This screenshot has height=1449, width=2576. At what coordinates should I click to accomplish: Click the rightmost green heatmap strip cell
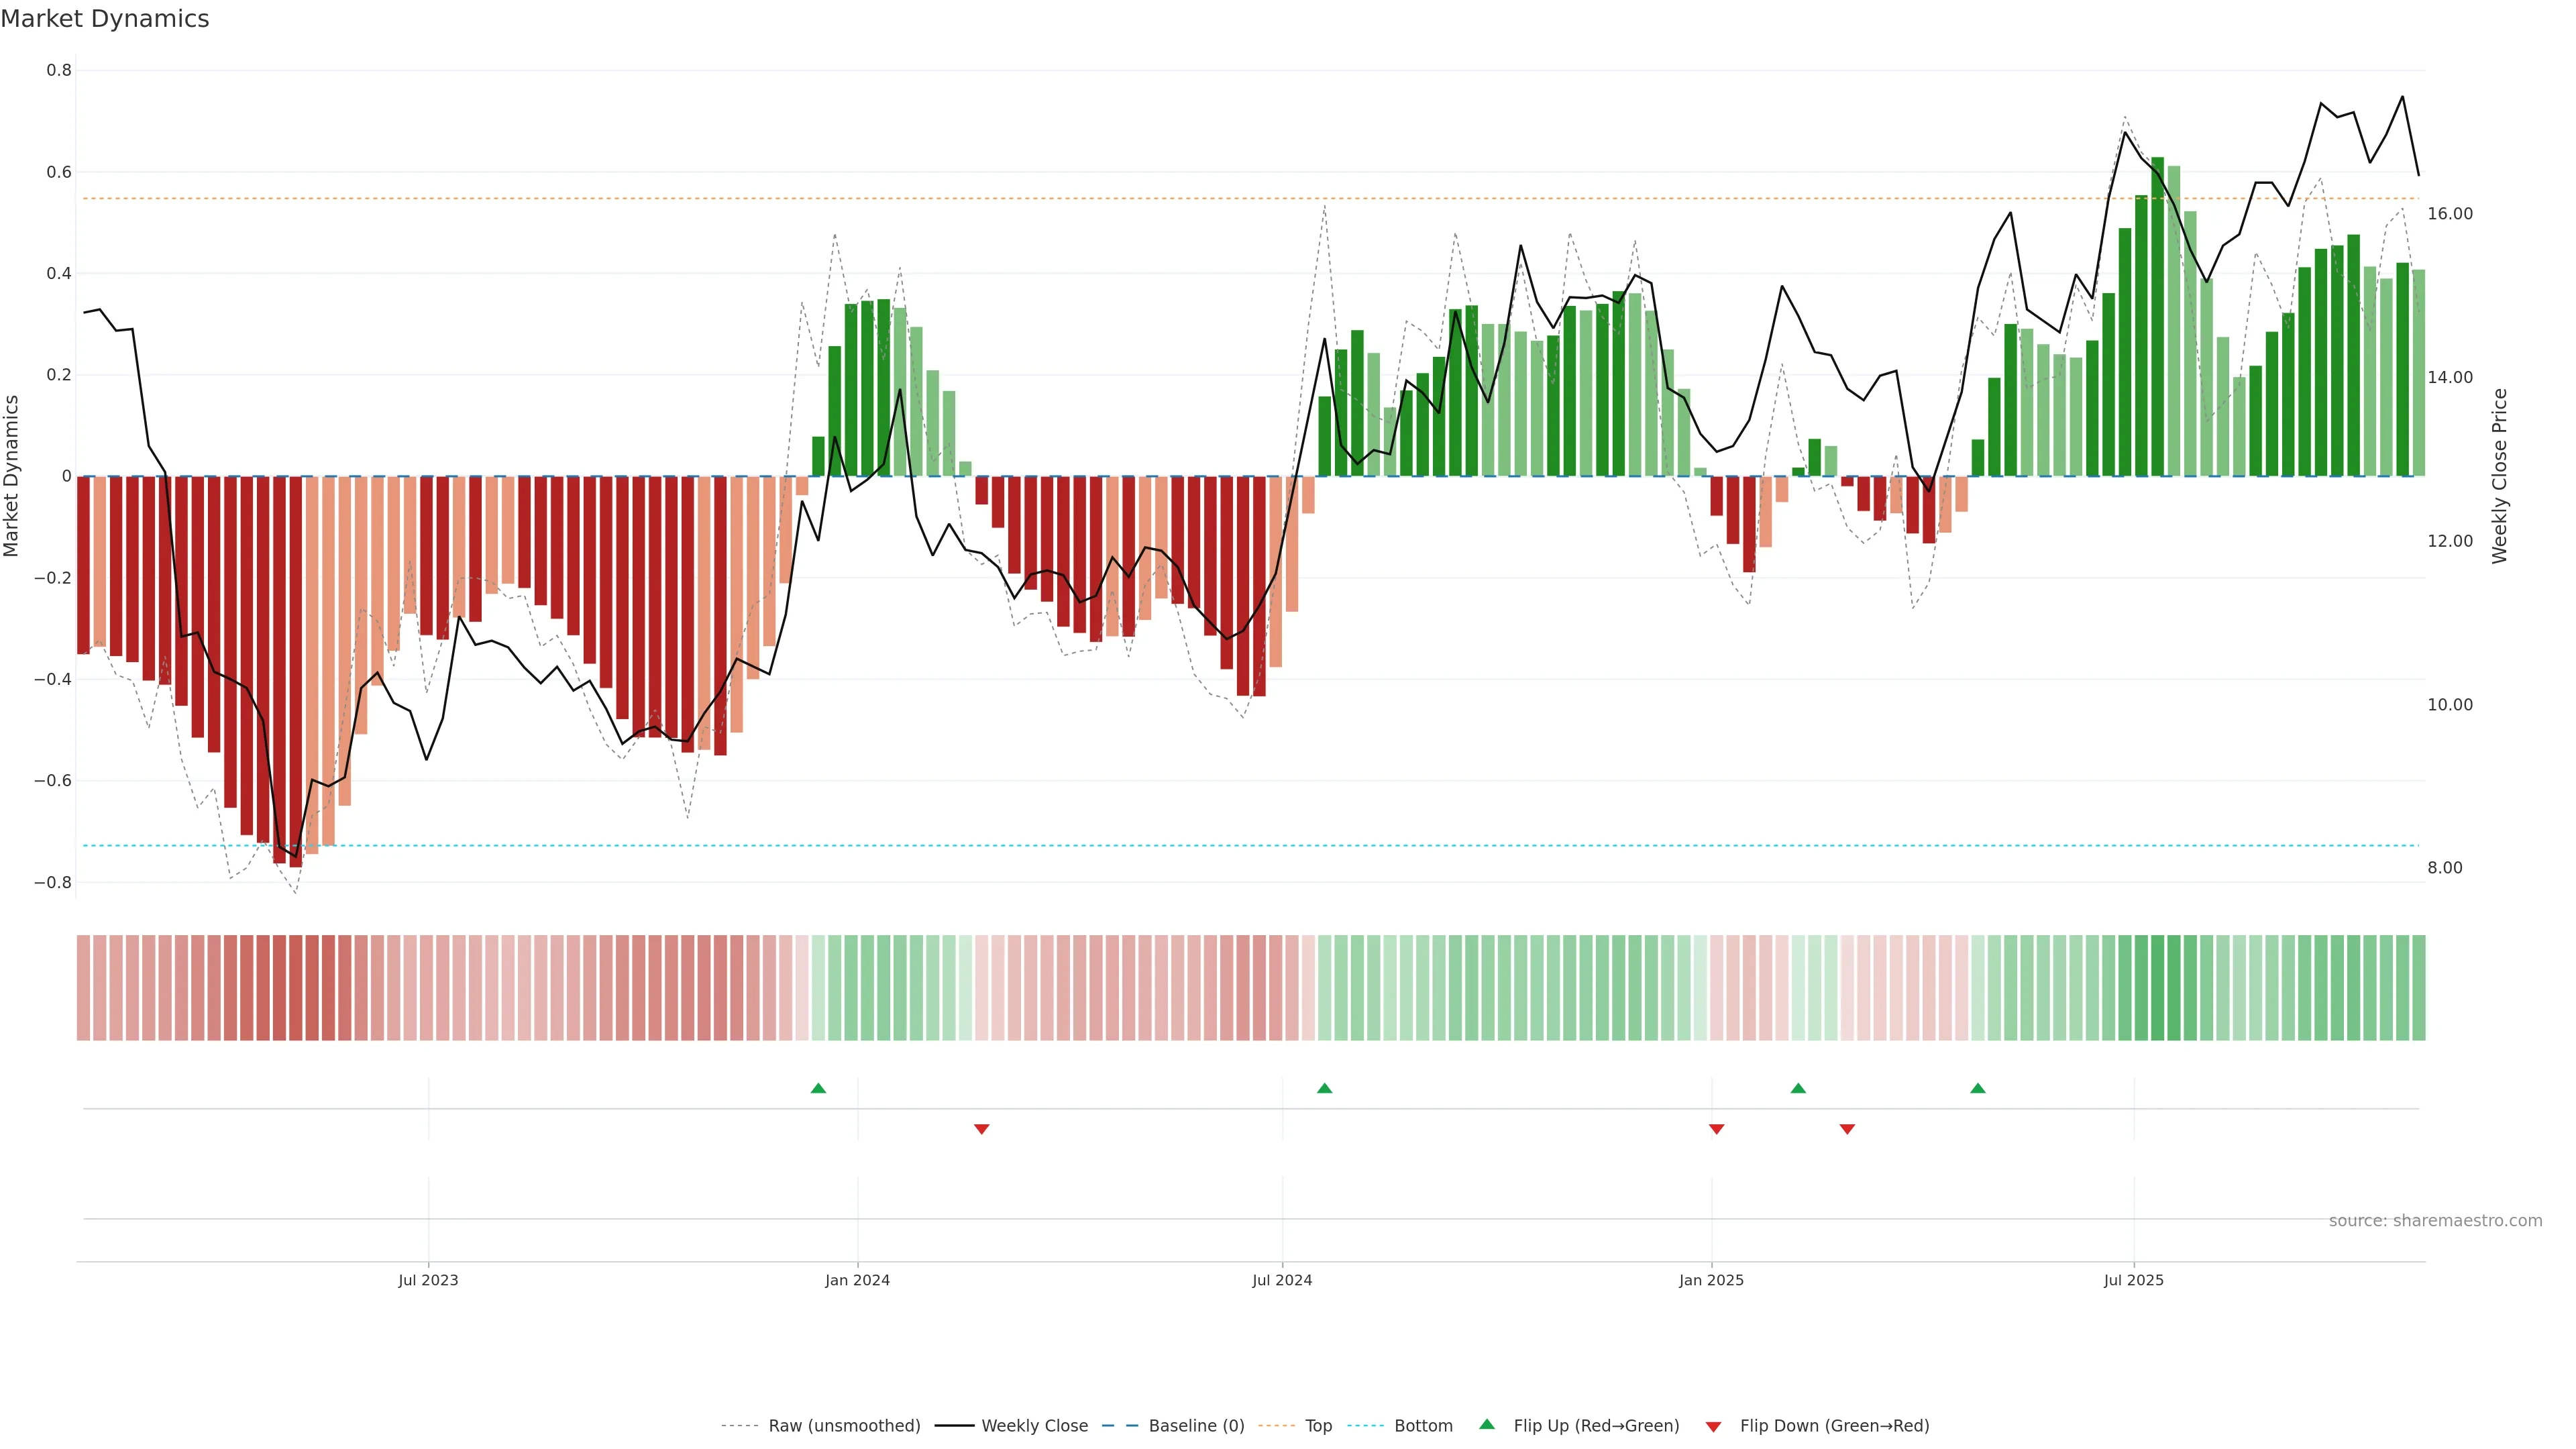2418,987
